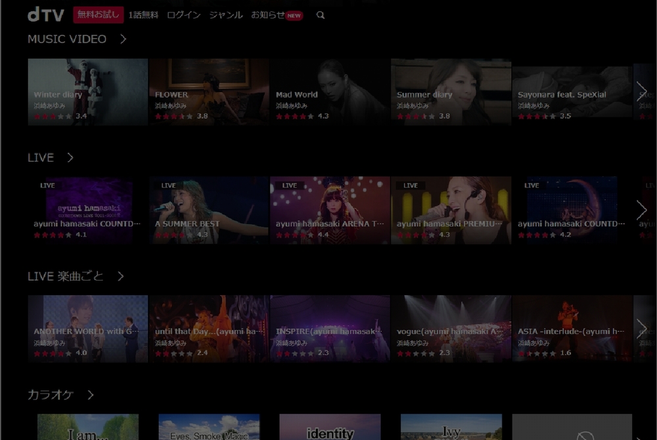
Task: Click star rating on A SUMMER BEST
Action: (x=174, y=235)
